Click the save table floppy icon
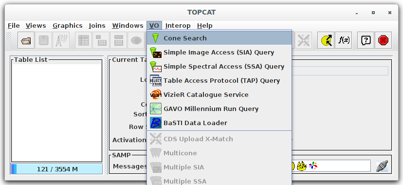 [43, 40]
